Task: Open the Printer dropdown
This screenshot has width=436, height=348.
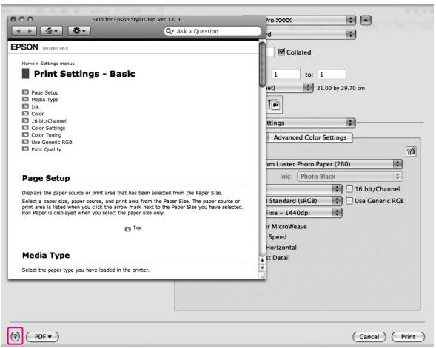Action: [x=310, y=20]
